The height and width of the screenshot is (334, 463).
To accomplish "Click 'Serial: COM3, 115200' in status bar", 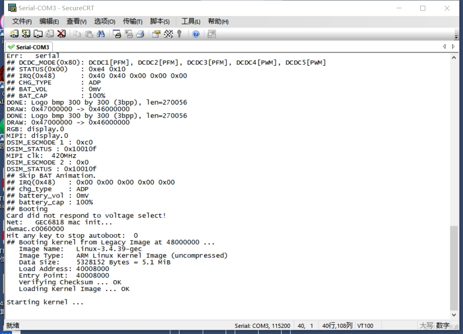I will tap(262, 326).
